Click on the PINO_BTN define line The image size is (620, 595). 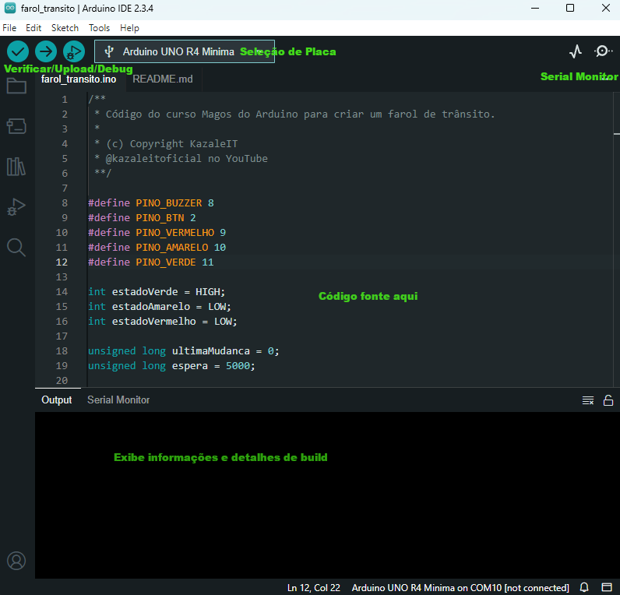142,218
